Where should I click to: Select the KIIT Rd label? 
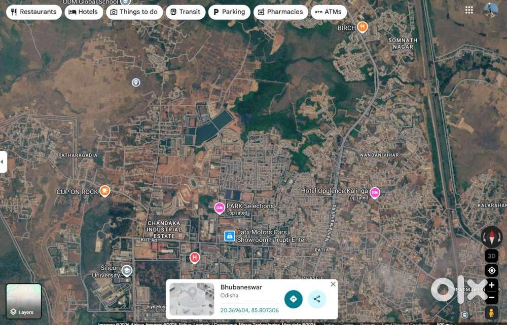(x=149, y=240)
